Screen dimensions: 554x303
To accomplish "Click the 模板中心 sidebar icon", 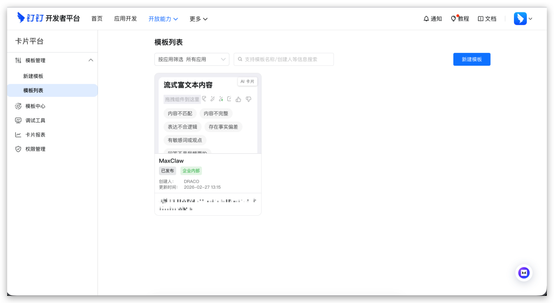I will click(x=18, y=106).
